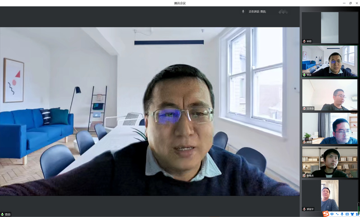Screen dimensions: 360x217
Task: Open the Sogou toolbox menu
Action: tap(357, 213)
